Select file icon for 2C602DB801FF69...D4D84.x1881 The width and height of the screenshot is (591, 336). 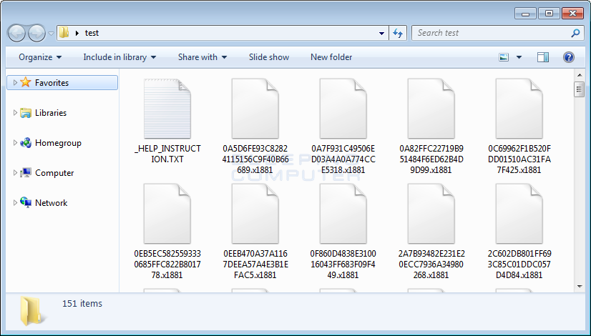519,214
